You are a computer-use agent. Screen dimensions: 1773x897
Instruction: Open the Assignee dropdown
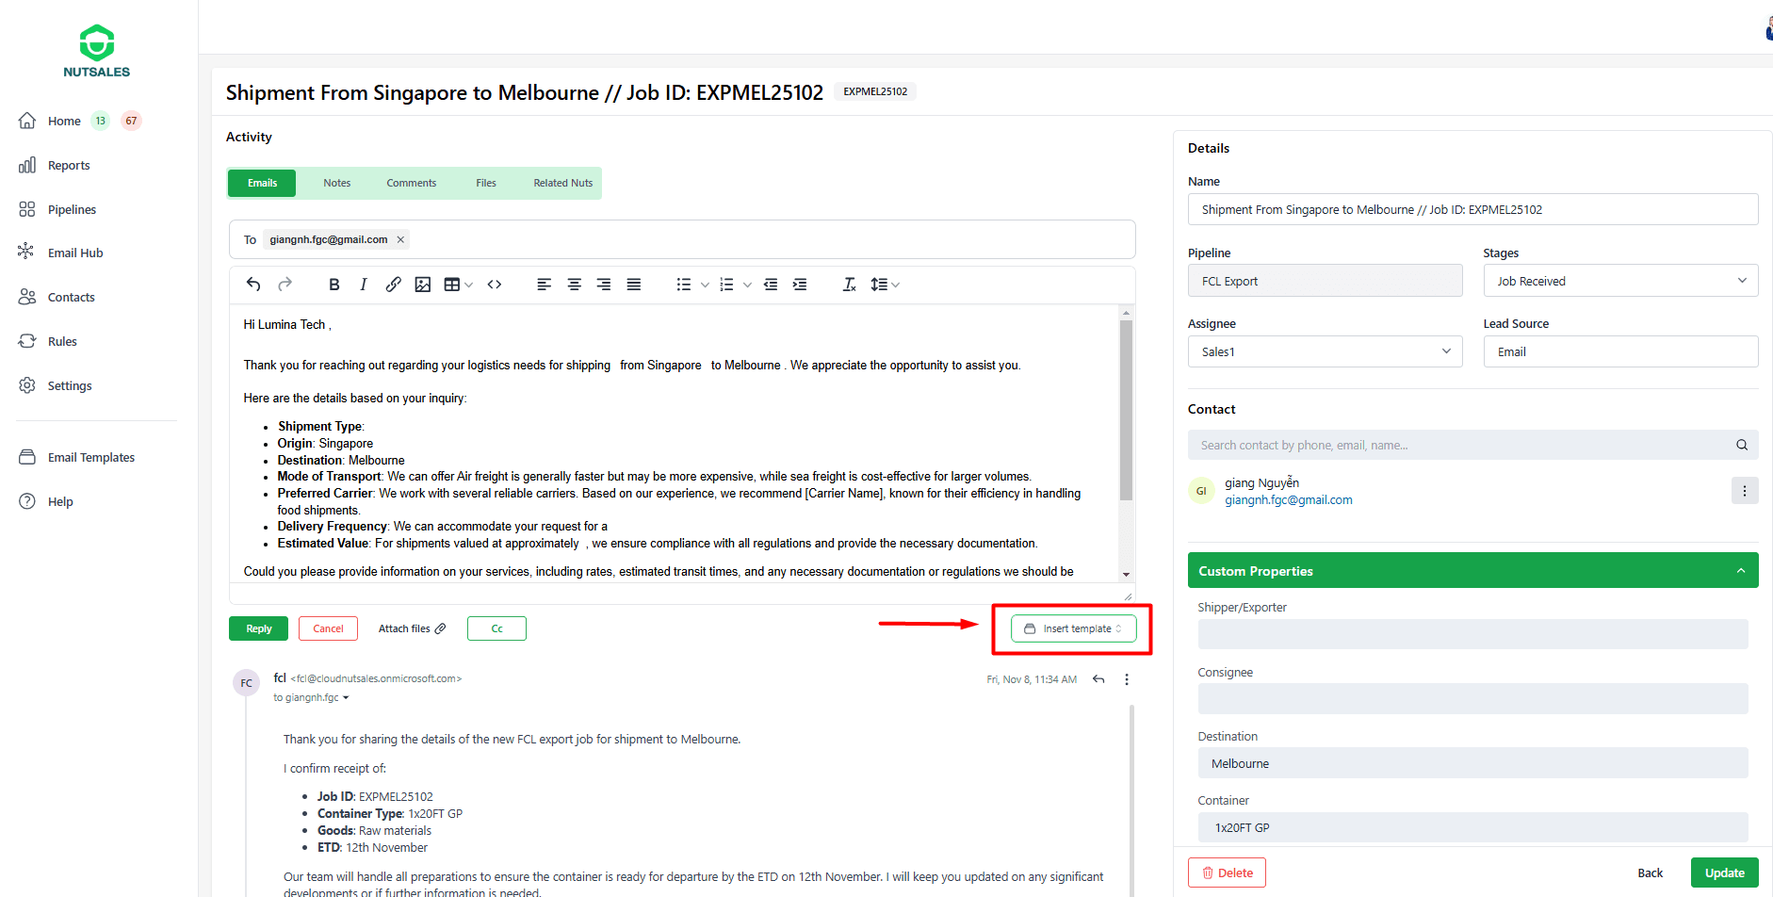(1325, 351)
